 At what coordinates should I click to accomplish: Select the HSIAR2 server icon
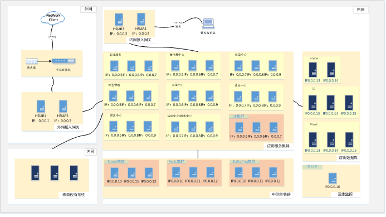click(63, 107)
